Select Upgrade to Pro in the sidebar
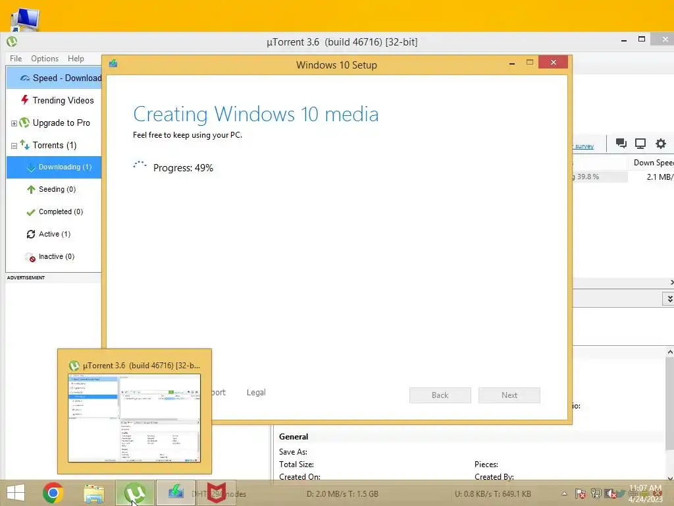This screenshot has height=506, width=674. 61,123
